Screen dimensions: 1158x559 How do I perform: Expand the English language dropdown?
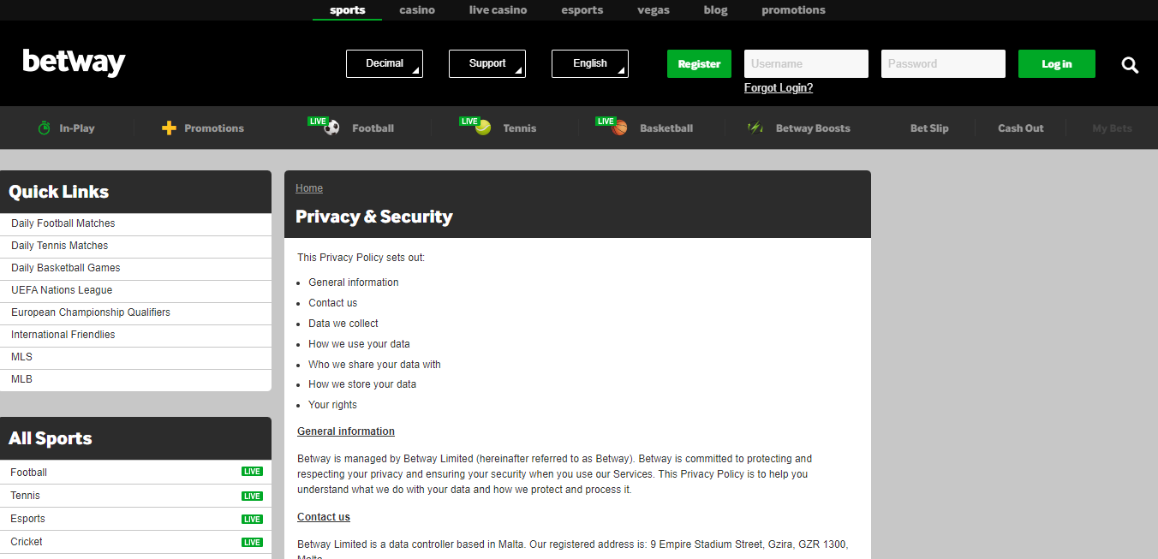tap(590, 63)
